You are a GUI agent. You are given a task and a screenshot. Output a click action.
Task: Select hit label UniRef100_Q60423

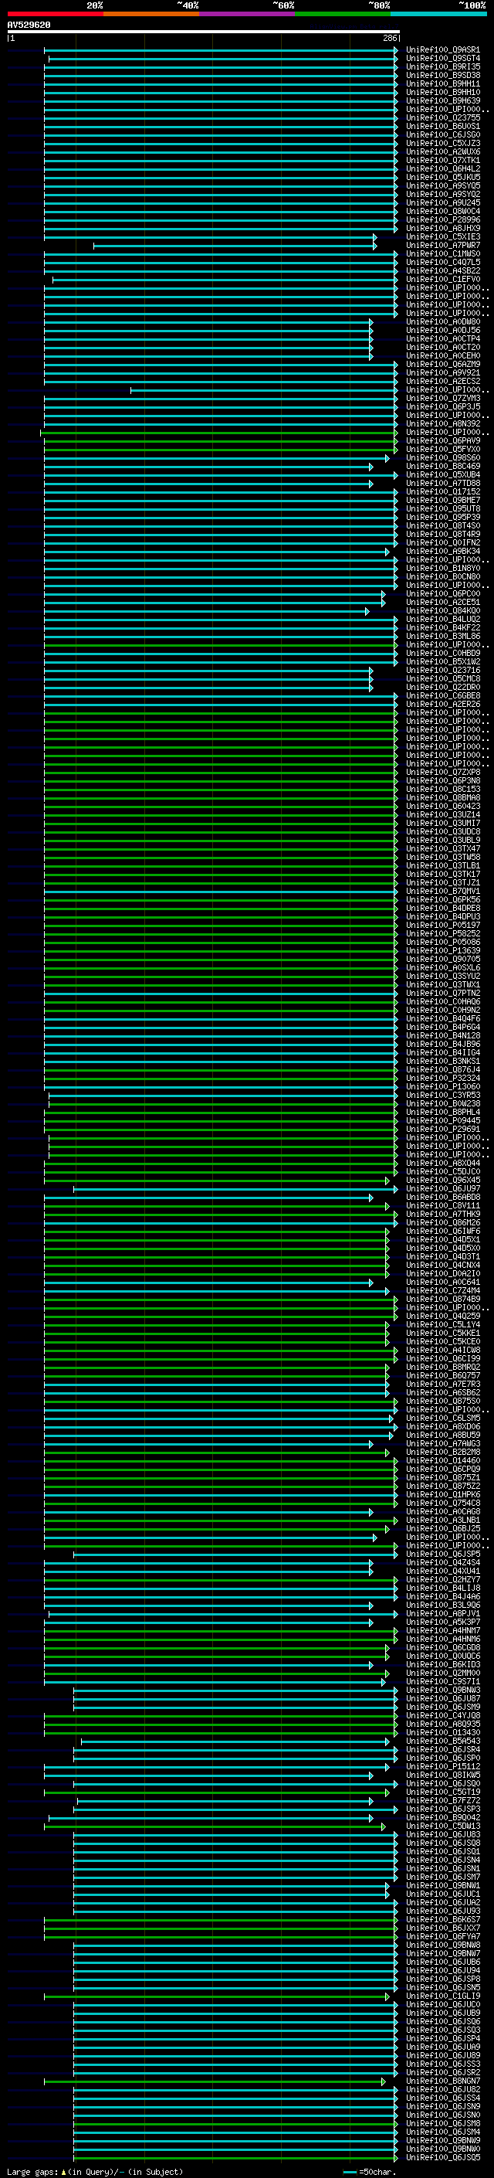(443, 806)
